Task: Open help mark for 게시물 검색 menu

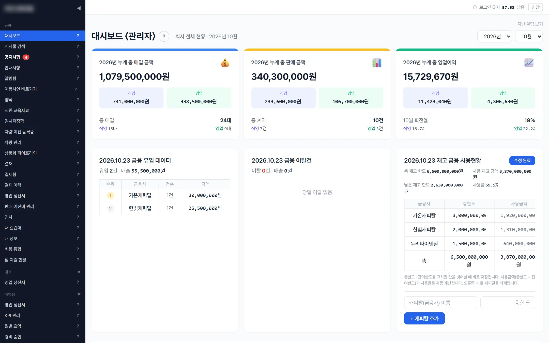Action: [78, 46]
